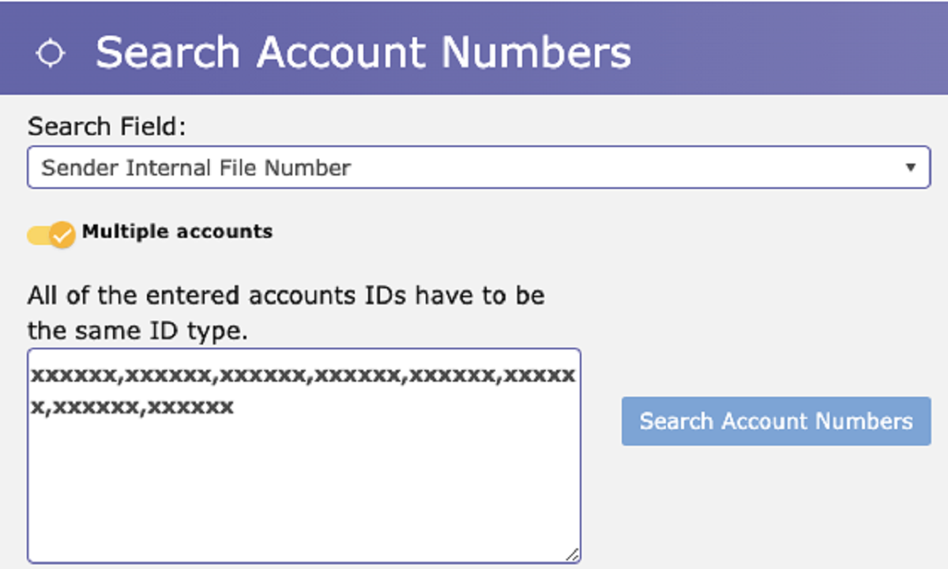Click the second line of xxxxxx entries
Viewport: 948px width, 569px height.
(x=132, y=407)
